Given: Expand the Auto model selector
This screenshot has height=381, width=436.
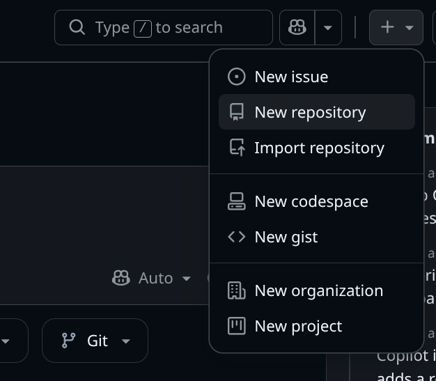Looking at the screenshot, I should click(x=152, y=278).
